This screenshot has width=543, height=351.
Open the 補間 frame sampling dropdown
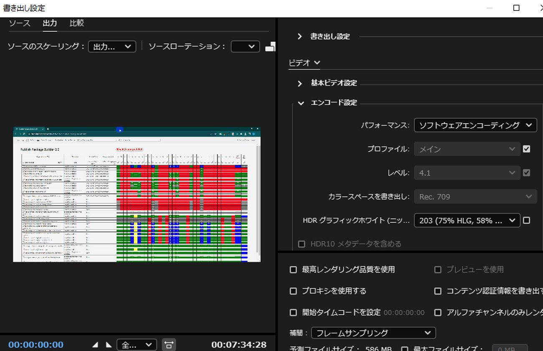point(373,333)
